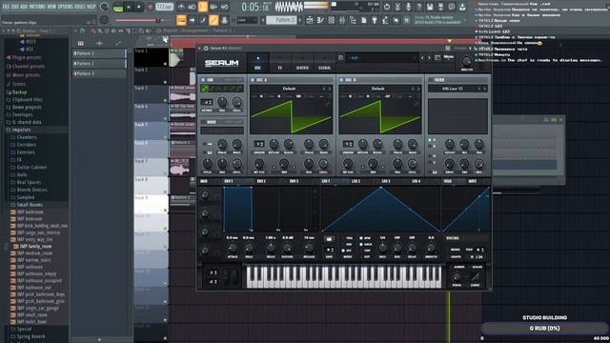
Task: Select Pattern 2 in the pattern list
Action: 99,64
